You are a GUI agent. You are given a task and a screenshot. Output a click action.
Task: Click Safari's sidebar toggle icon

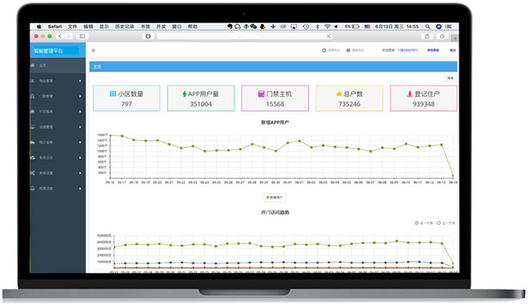[x=82, y=36]
